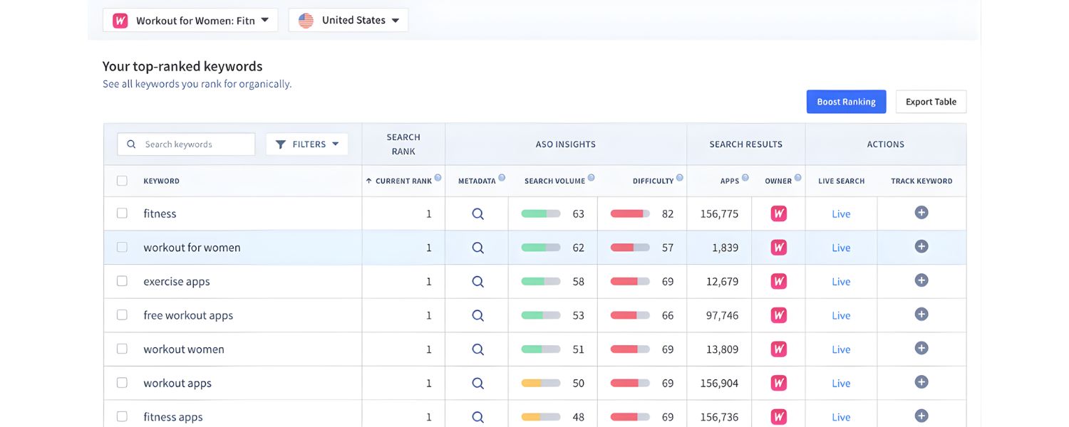The width and height of the screenshot is (1069, 427).
Task: Click the Boost Ranking button
Action: (x=846, y=101)
